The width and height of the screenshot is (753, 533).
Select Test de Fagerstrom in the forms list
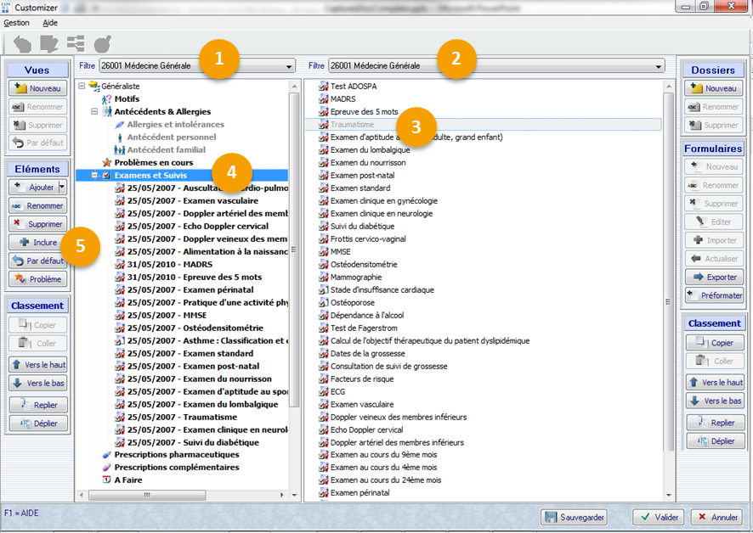[364, 328]
